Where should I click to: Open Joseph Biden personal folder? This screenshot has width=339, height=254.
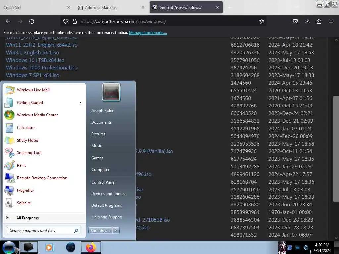pyautogui.click(x=103, y=111)
